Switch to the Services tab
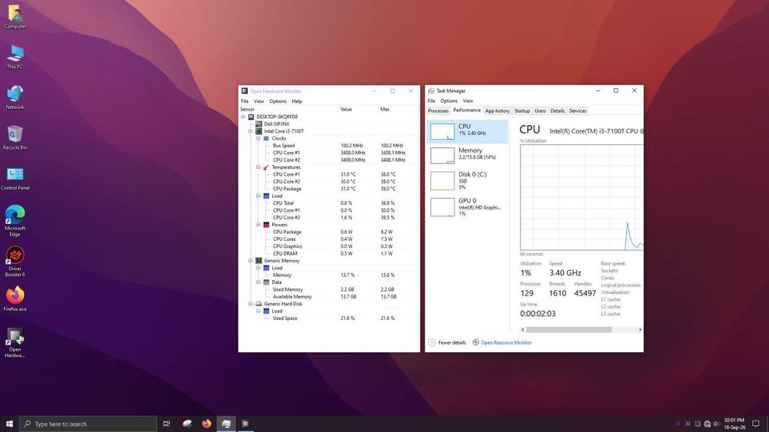This screenshot has height=432, width=769. 578,111
